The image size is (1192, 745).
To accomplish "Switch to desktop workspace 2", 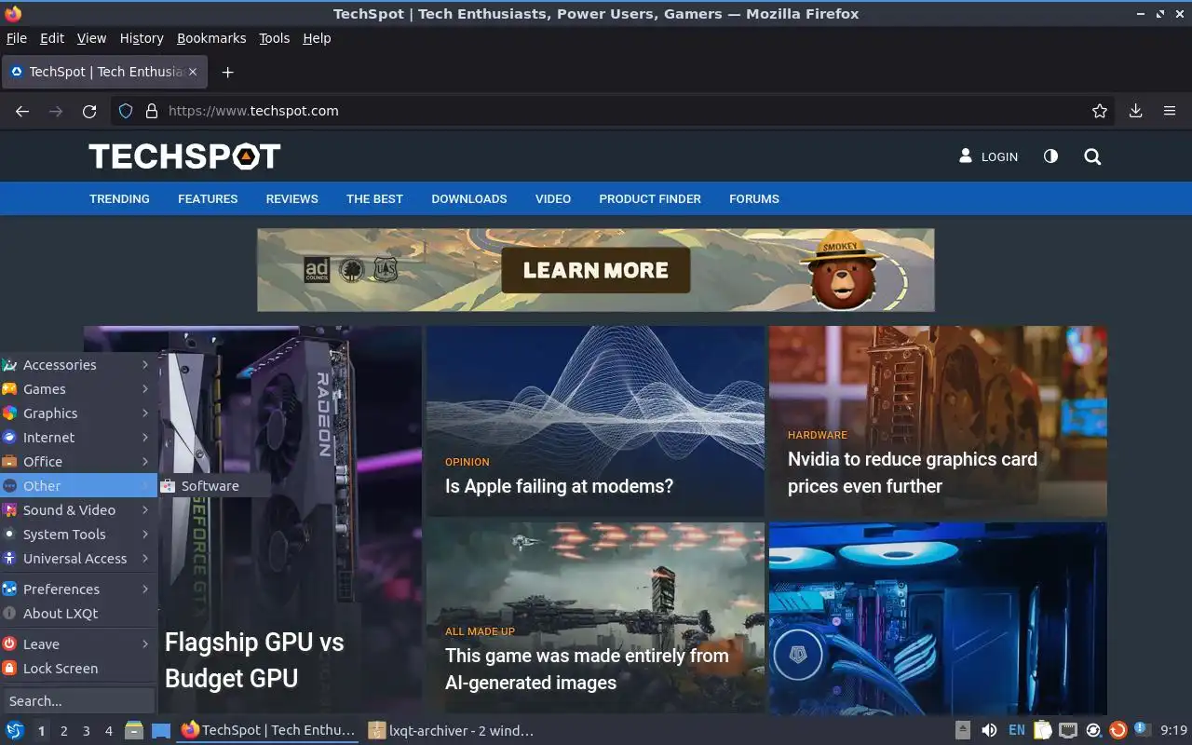I will [x=64, y=731].
